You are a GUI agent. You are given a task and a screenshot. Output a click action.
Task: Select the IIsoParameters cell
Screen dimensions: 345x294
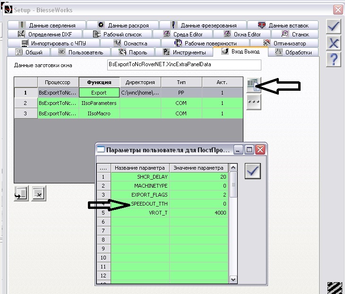[99, 103]
